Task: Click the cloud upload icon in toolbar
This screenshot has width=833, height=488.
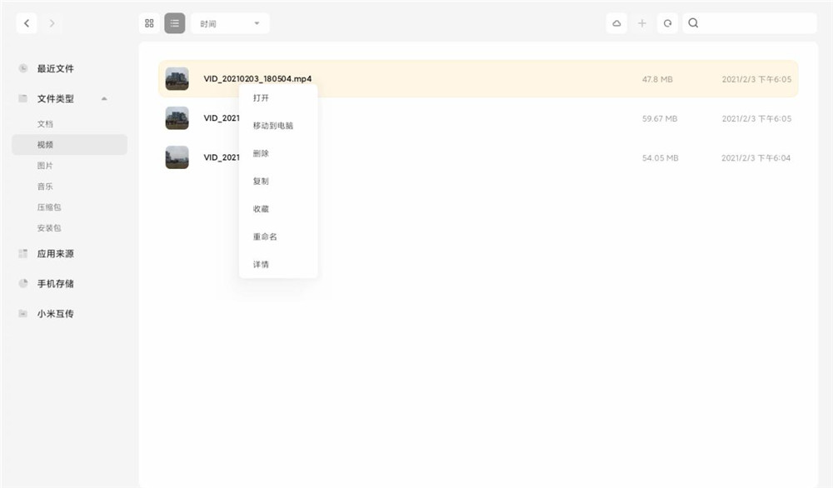Action: (616, 22)
